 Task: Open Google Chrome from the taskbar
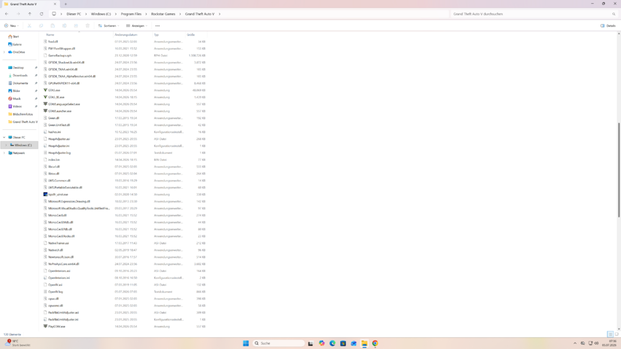click(375, 343)
